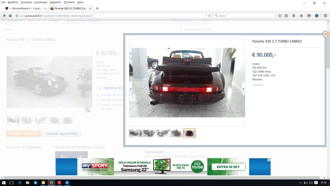Select the first gallery thumbnail
Viewport: 330px width, 186px height.
[135, 133]
